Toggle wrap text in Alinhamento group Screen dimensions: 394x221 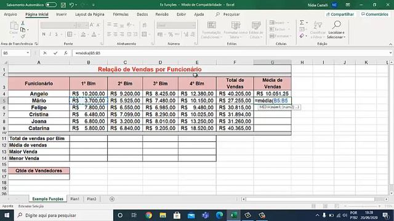point(145,25)
